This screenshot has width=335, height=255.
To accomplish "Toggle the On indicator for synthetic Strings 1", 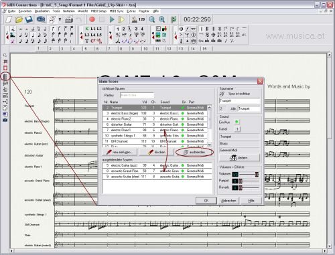I will point(183,136).
